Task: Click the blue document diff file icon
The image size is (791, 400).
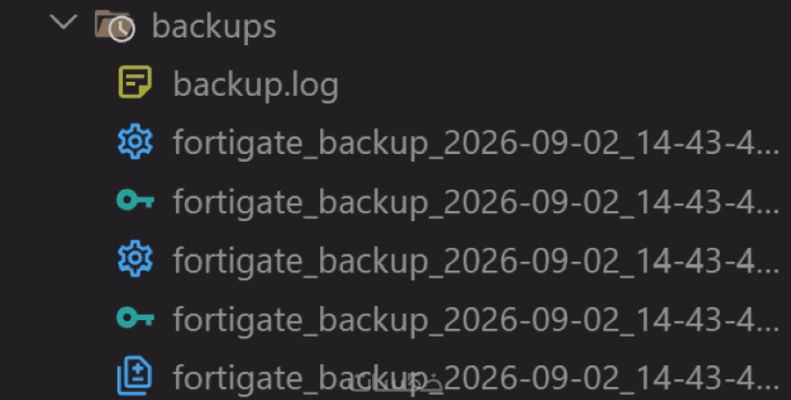Action: pyautogui.click(x=135, y=376)
